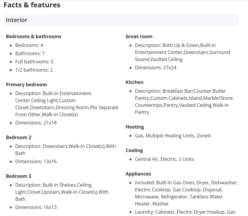Select the Interior section header bar
This screenshot has width=248, height=216.
pyautogui.click(x=121, y=20)
